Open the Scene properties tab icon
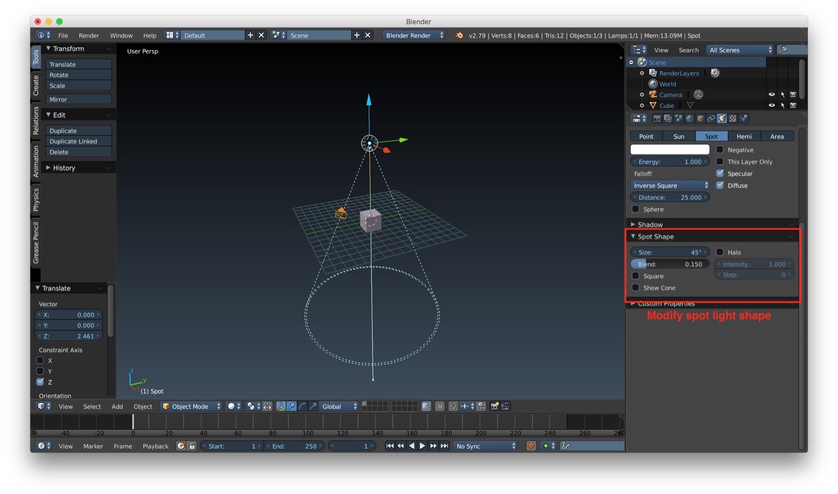 [678, 118]
